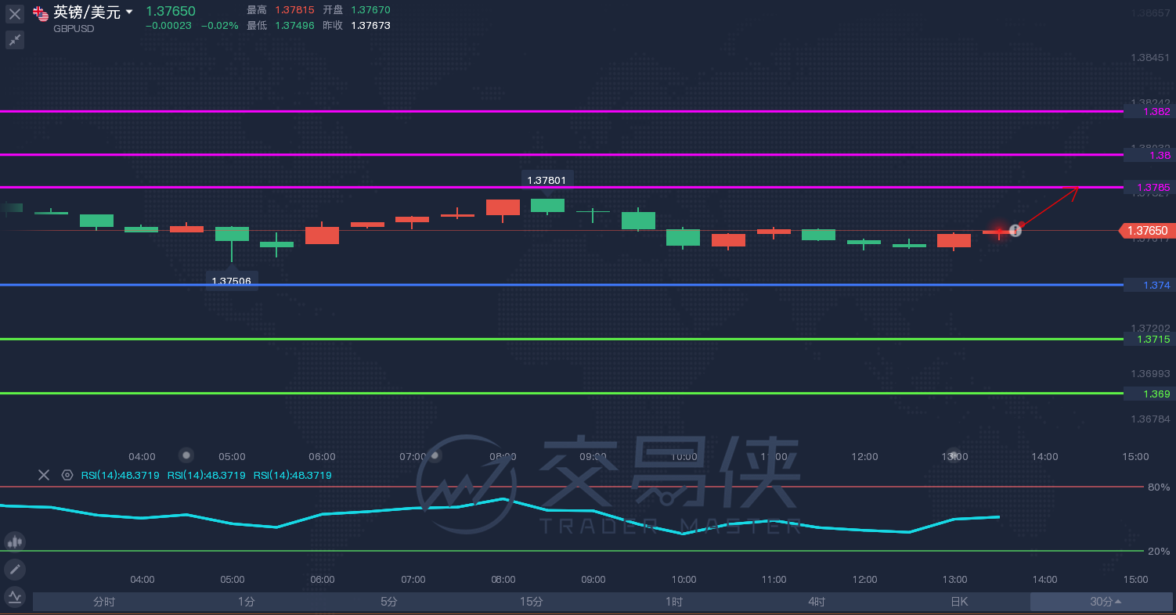Open the indicators line-chart icon

[x=15, y=598]
